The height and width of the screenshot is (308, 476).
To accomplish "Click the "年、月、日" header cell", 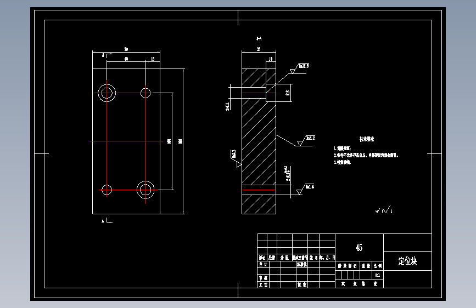I will tap(327, 258).
